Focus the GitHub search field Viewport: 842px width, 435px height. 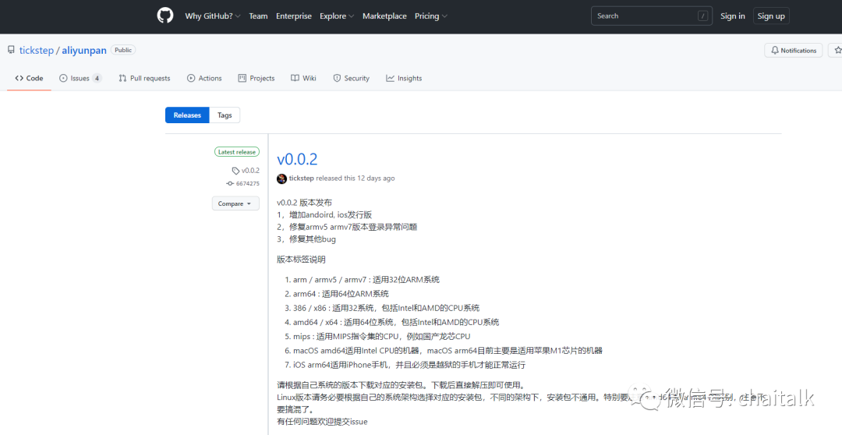click(x=652, y=16)
